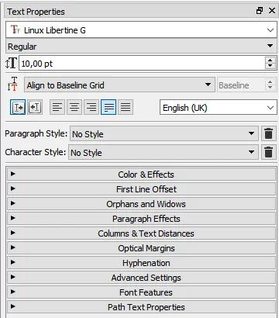Click the line spacing mode icon
279x318 pixels.
(x=12, y=84)
